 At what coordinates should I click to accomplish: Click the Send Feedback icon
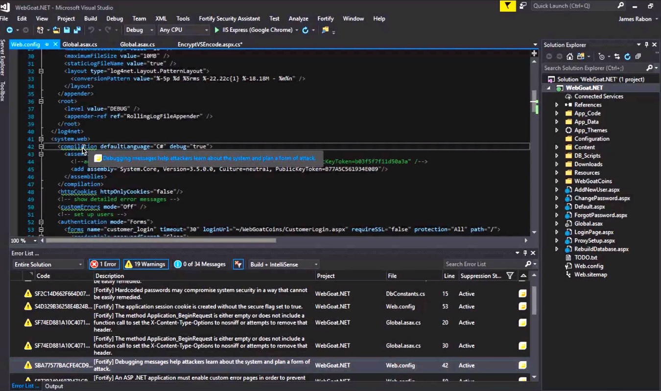click(523, 6)
